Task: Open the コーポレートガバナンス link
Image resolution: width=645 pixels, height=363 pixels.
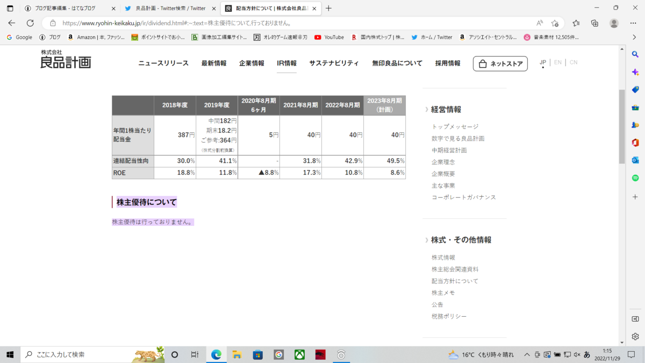Action: pos(464,197)
